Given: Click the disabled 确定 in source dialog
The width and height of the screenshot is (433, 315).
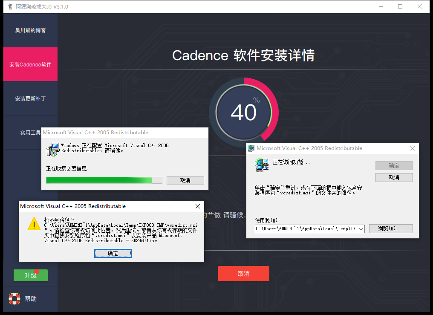Looking at the screenshot, I should click(394, 166).
